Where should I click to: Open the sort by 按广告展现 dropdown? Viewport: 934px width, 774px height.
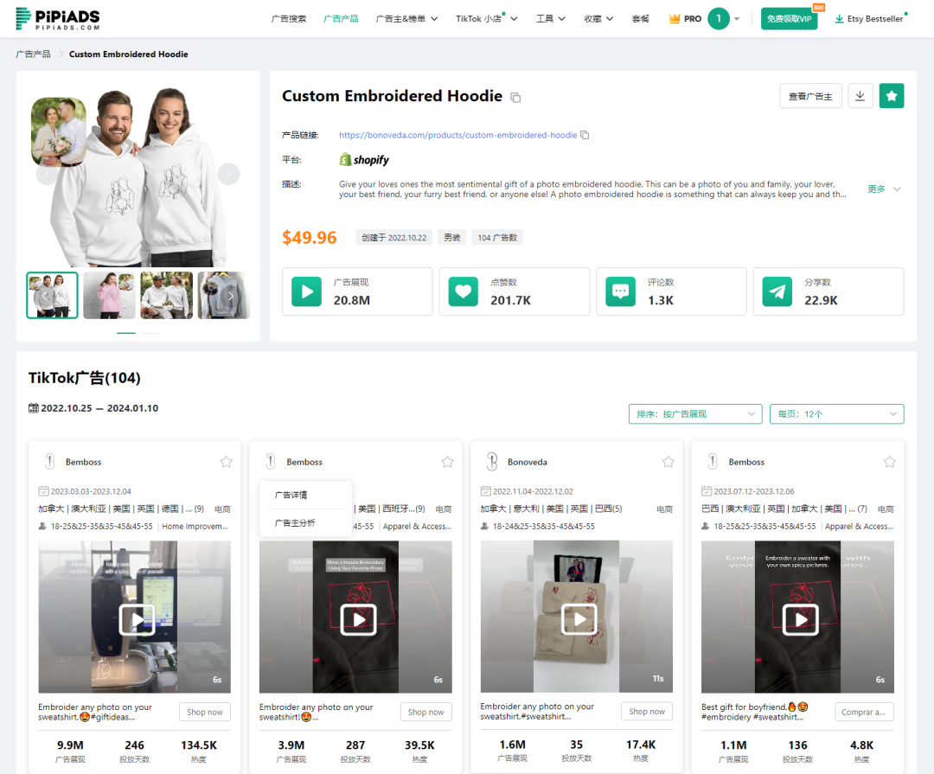(x=695, y=414)
